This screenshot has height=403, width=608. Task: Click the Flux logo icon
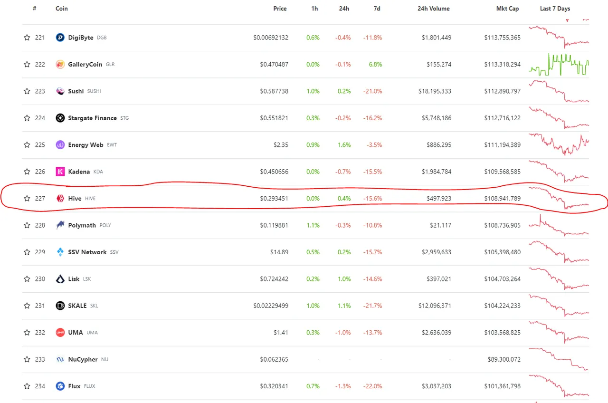60,386
